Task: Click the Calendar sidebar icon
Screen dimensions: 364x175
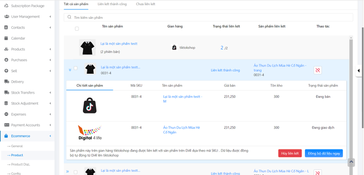Action: [6, 38]
